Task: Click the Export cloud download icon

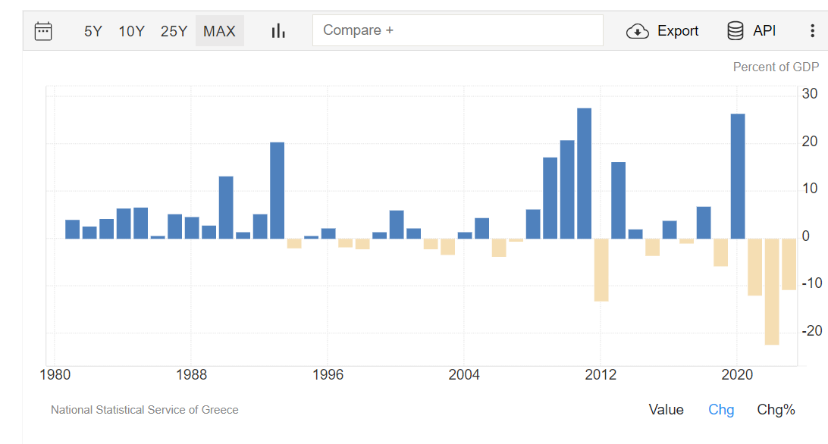Action: (637, 31)
